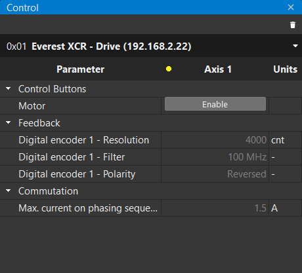
Task: Edit the encoder Resolution value 4000
Action: [215, 140]
